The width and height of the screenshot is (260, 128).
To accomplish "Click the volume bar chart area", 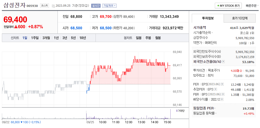I will tap(86, 114).
